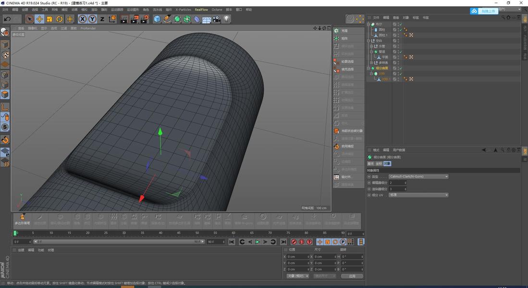
Task: Click the 应用 apply button
Action: coord(352,276)
